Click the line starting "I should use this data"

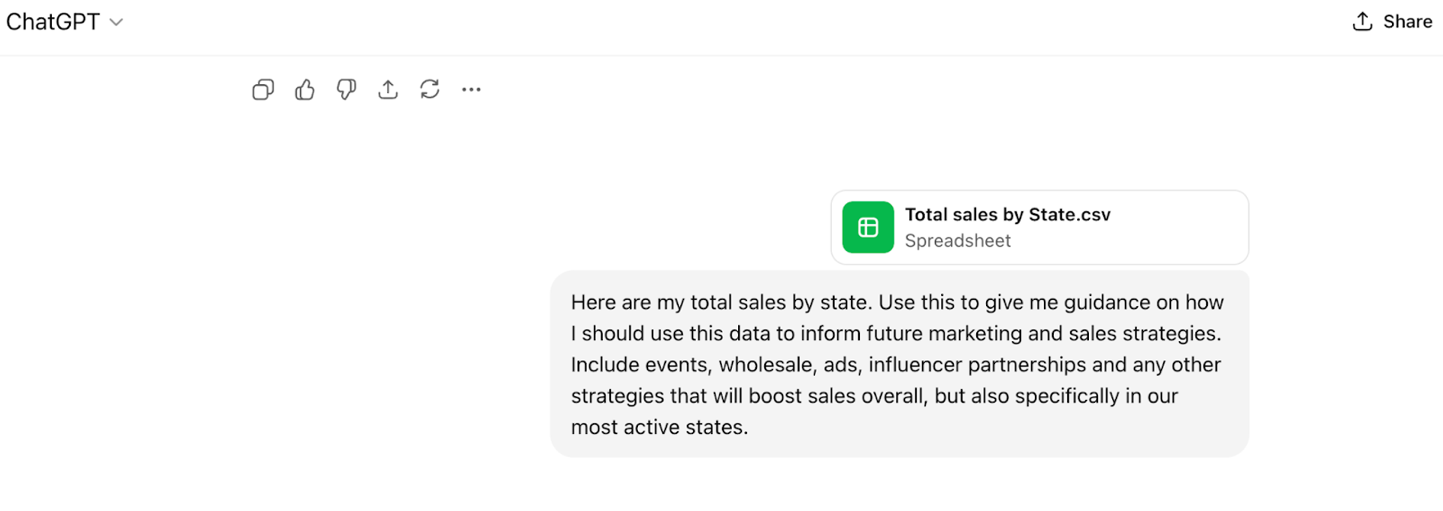pos(895,334)
